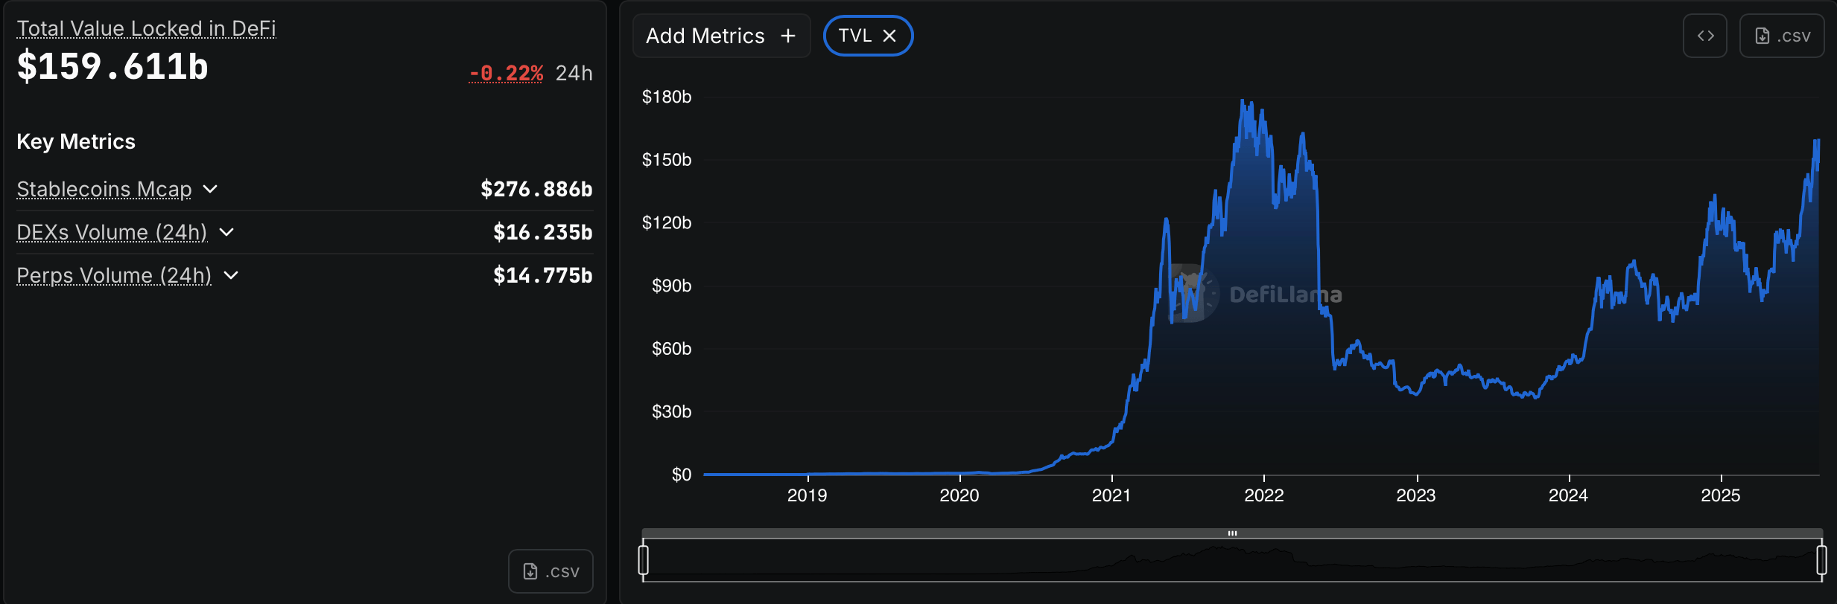Click the embed code icon button

point(1704,36)
